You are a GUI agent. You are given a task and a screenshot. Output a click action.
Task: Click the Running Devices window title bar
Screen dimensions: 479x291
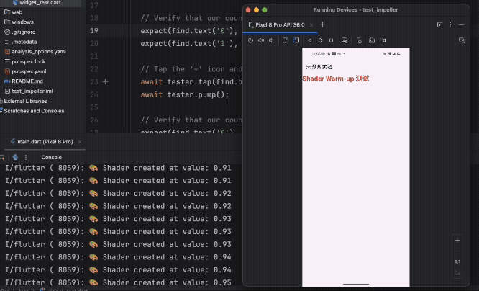(355, 10)
